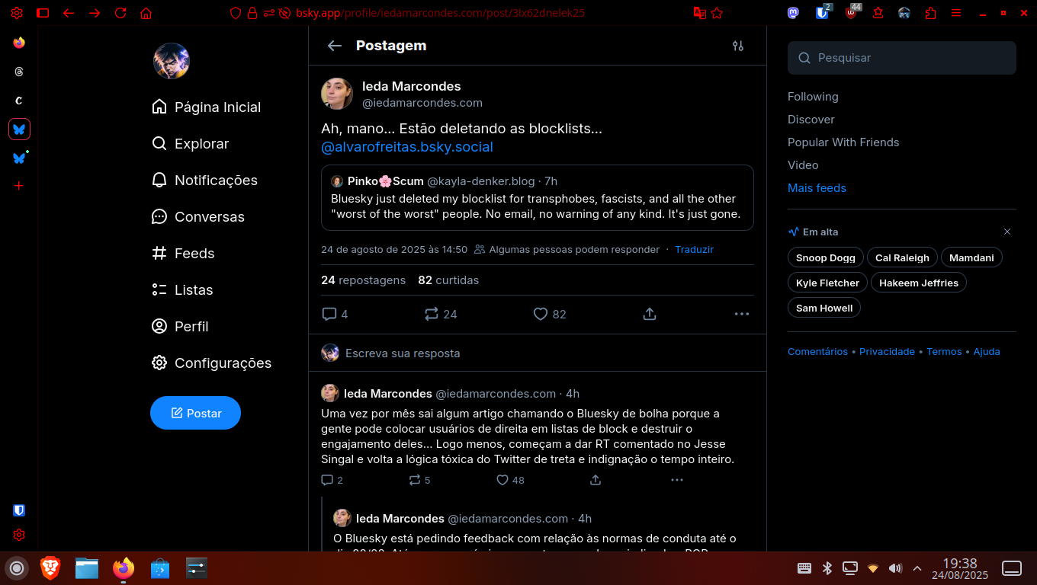The height and width of the screenshot is (585, 1037).
Task: Open Bitwarden extension in toolbar
Action: 822,12
